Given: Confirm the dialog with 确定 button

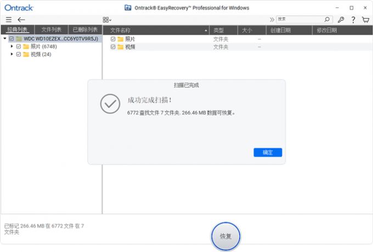Looking at the screenshot, I should click(x=268, y=152).
